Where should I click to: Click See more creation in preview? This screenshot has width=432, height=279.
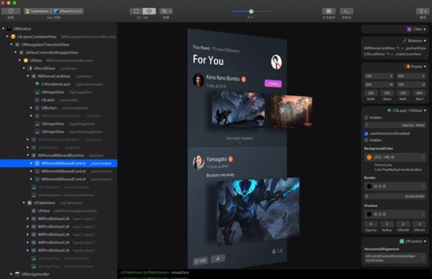click(240, 138)
